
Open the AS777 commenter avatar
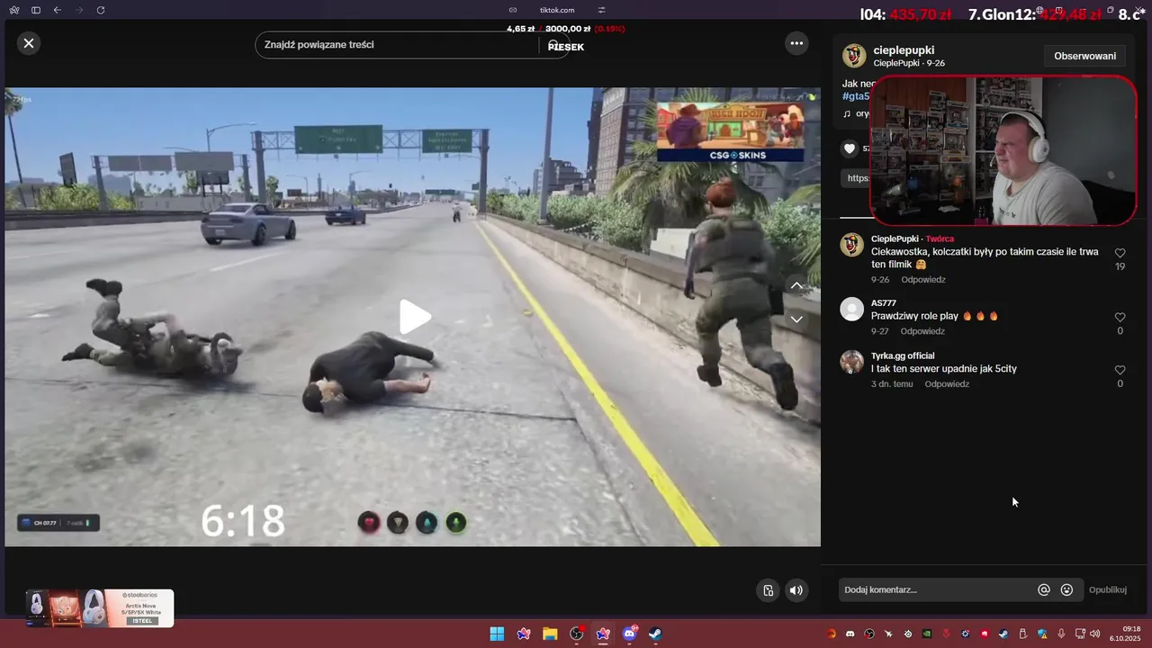point(851,309)
